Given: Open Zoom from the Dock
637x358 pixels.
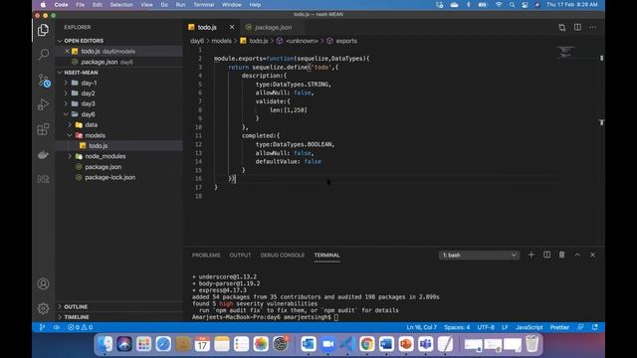Looking at the screenshot, I should tap(327, 344).
